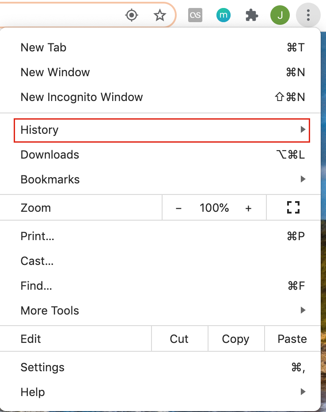Image resolution: width=326 pixels, height=412 pixels.
Task: Expand the History submenu
Action: click(x=162, y=130)
